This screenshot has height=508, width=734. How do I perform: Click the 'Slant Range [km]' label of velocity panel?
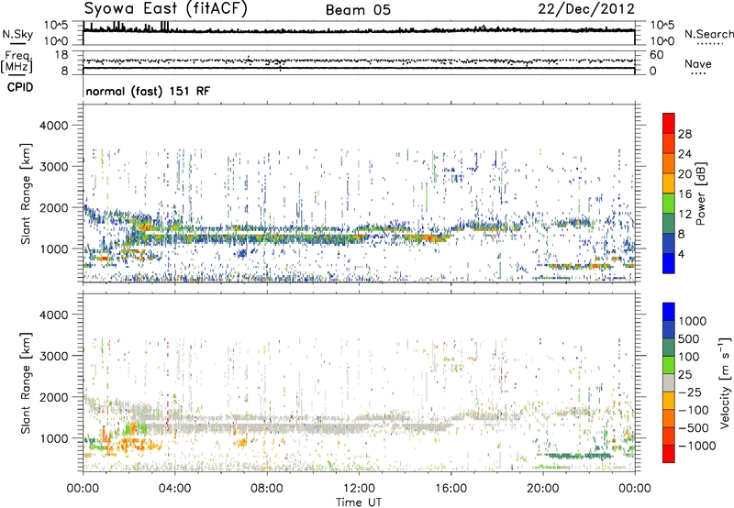point(26,383)
